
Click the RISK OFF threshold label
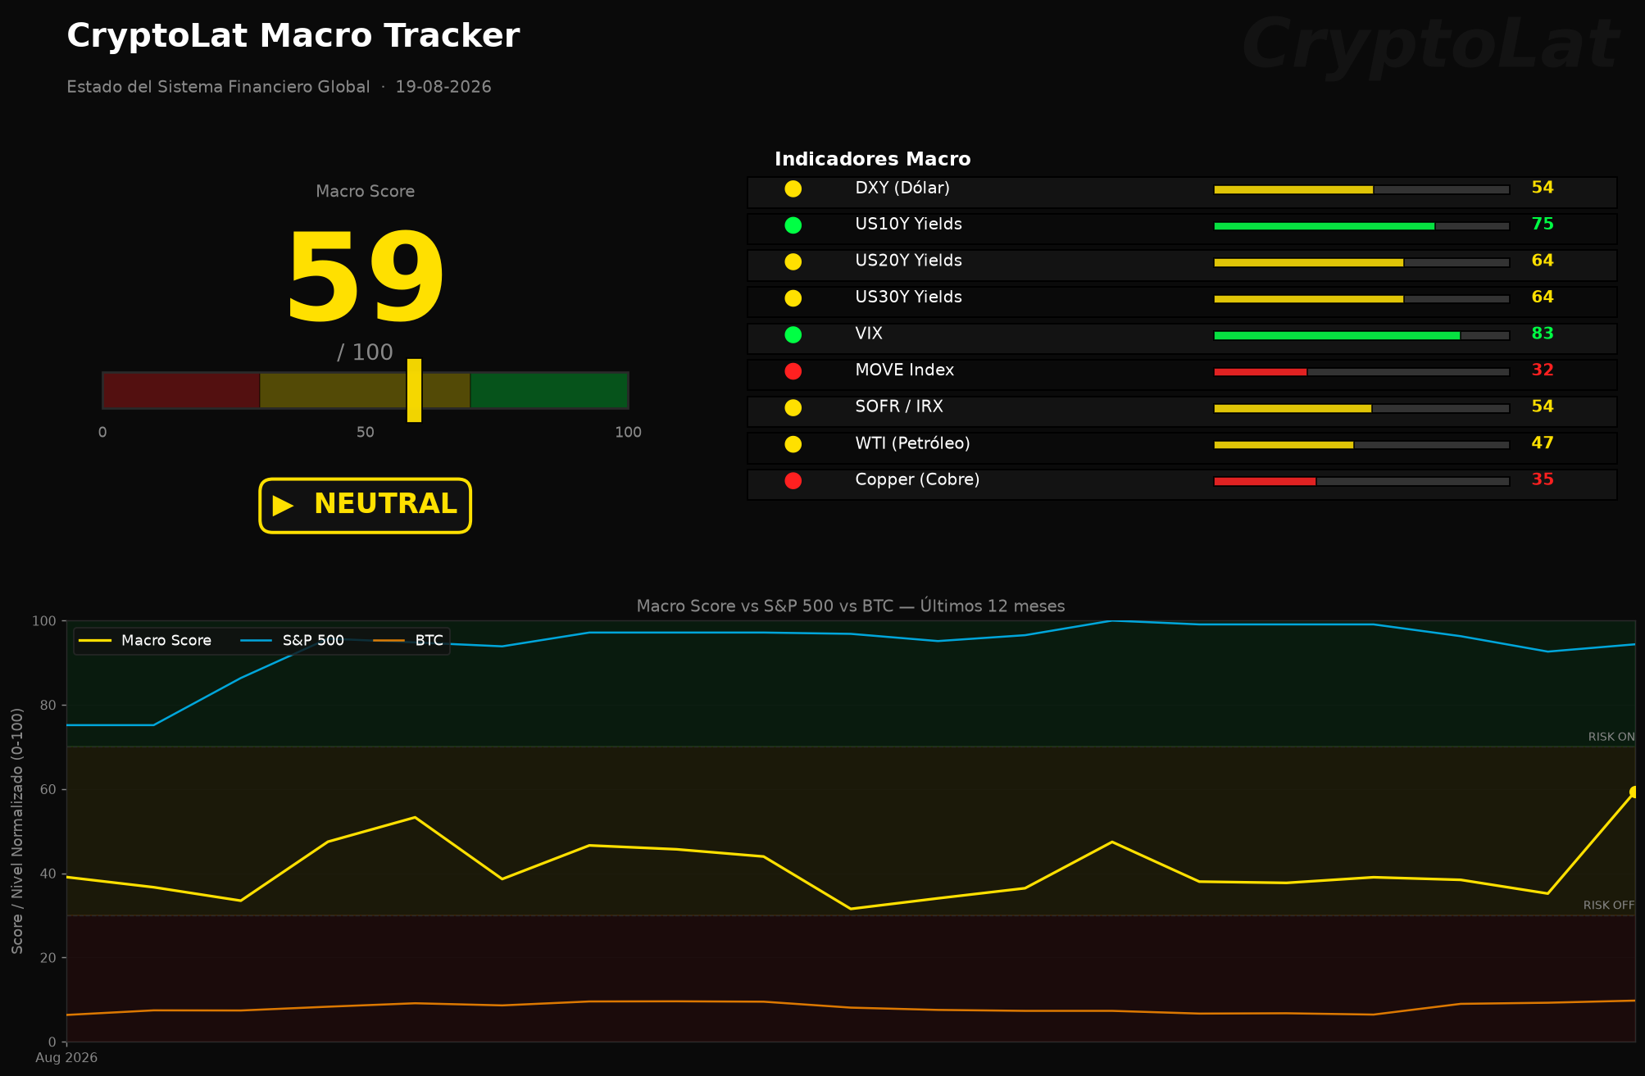pos(1609,906)
